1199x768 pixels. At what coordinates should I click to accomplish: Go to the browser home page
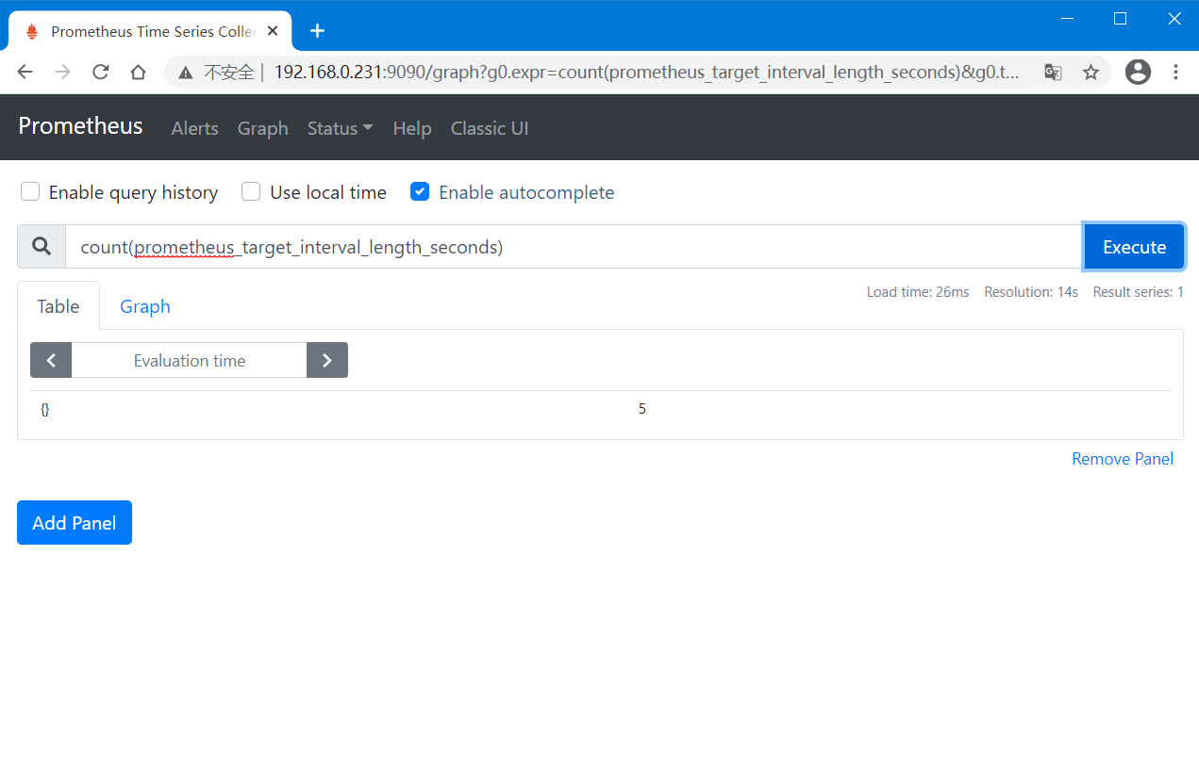pyautogui.click(x=138, y=72)
